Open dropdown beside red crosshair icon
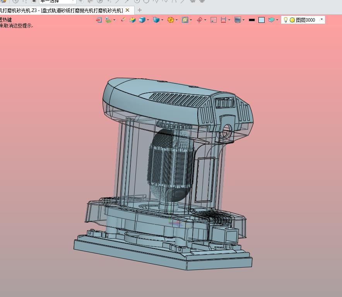The width and height of the screenshot is (342, 297). pyautogui.click(x=205, y=20)
